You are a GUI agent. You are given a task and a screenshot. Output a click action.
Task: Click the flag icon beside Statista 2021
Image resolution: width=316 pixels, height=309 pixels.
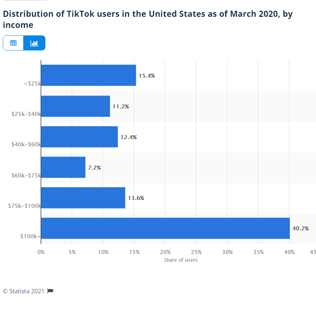(x=50, y=291)
